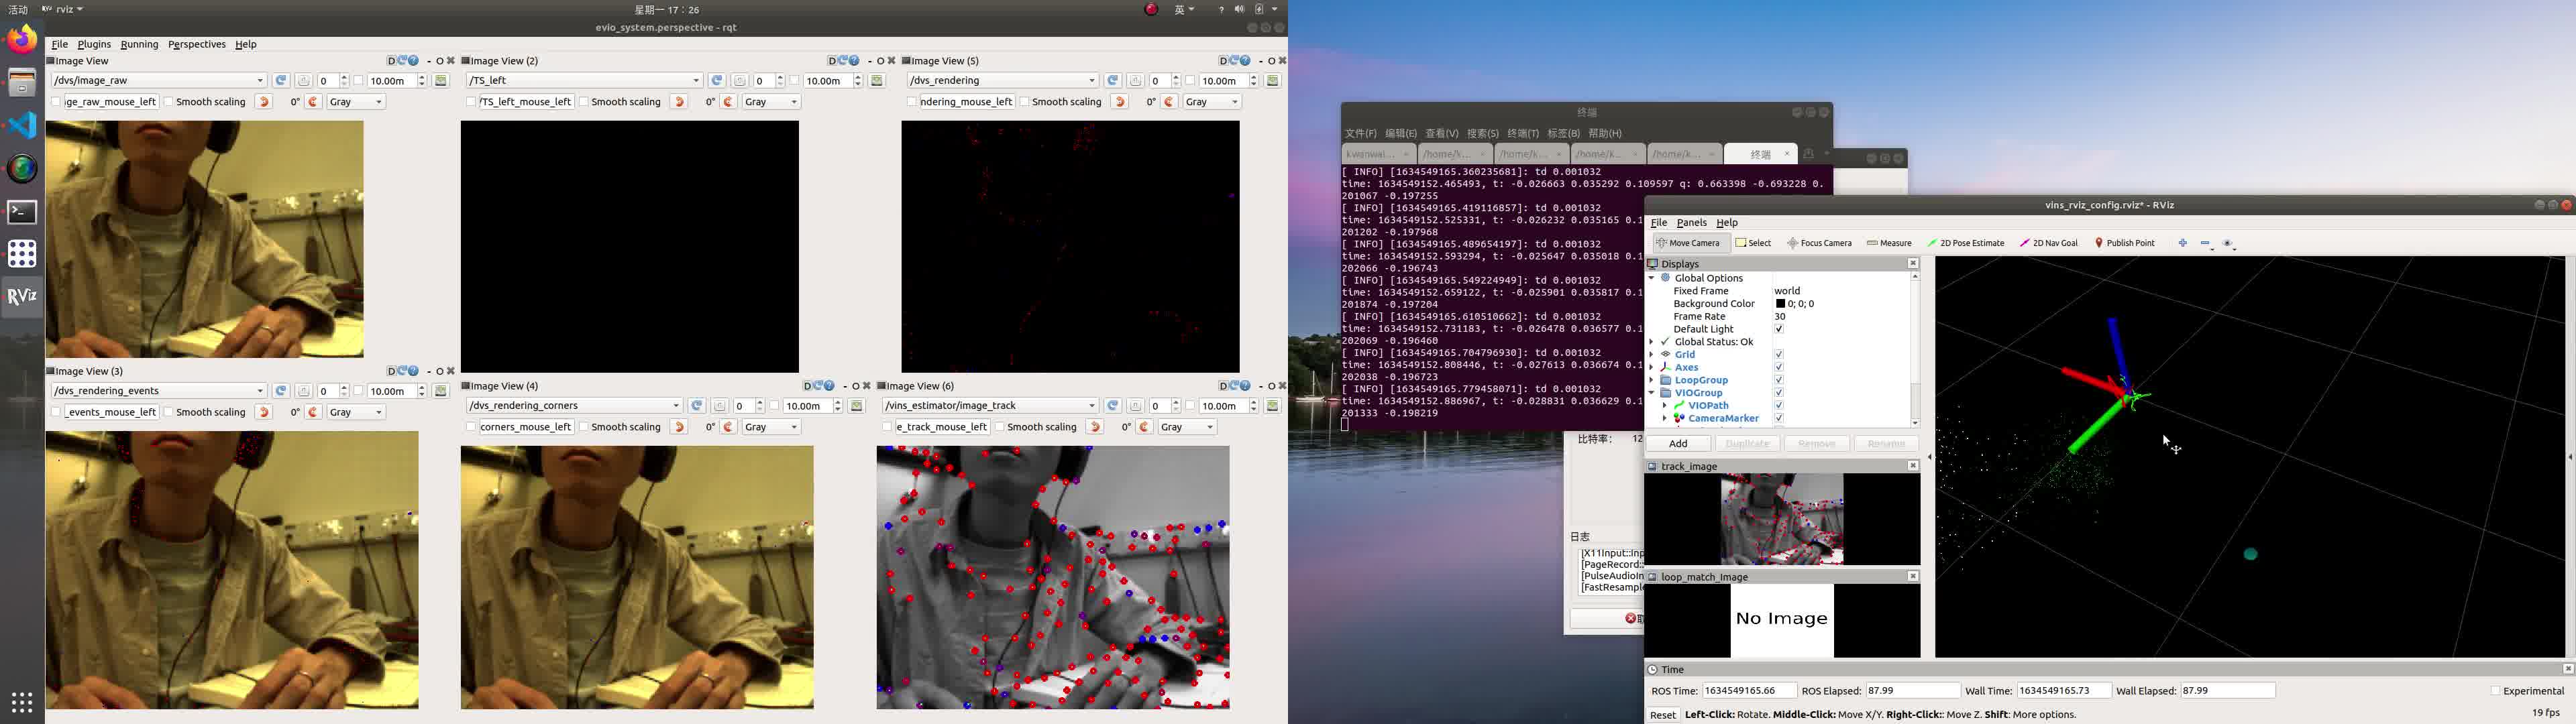Open the rqt Plugins menu
The image size is (2576, 724).
[94, 44]
